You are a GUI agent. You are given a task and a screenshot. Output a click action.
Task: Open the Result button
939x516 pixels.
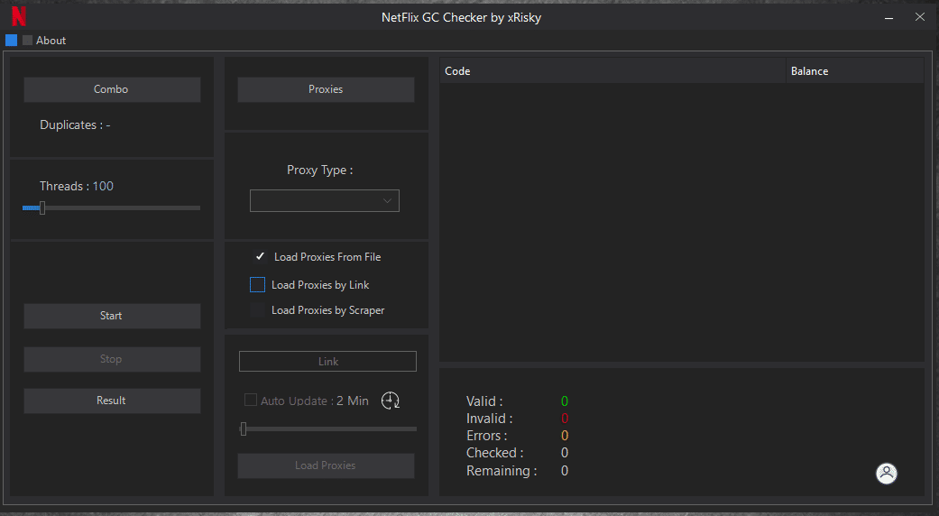pos(112,401)
